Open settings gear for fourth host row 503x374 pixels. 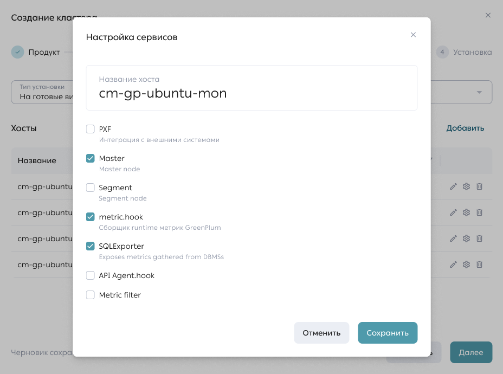pos(467,265)
